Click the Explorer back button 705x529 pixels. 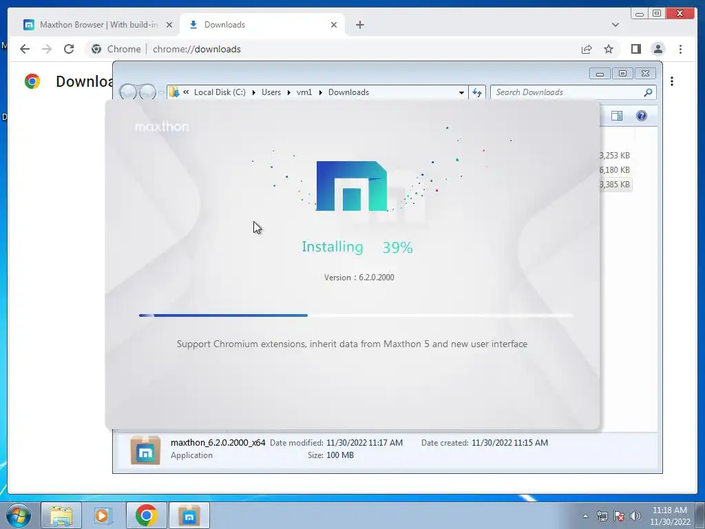(x=128, y=92)
